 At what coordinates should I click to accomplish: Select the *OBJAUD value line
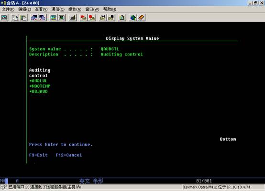coord(38,91)
